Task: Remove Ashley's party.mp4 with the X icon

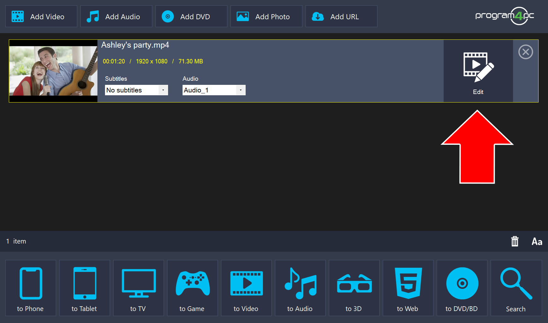Action: coord(526,52)
